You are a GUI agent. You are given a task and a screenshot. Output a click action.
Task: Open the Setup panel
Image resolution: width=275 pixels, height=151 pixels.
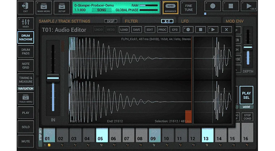(62, 8)
